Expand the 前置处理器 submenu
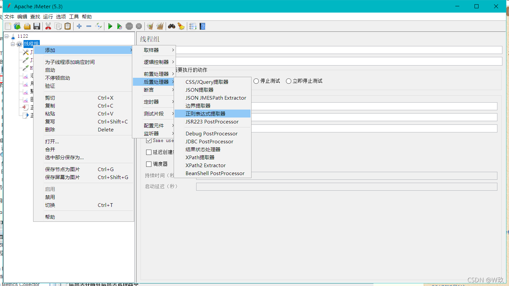Viewport: 509px width, 286px height. (x=154, y=74)
